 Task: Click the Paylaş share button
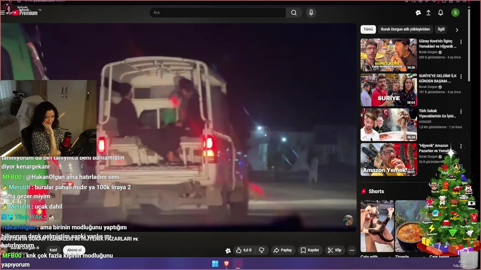(x=282, y=250)
